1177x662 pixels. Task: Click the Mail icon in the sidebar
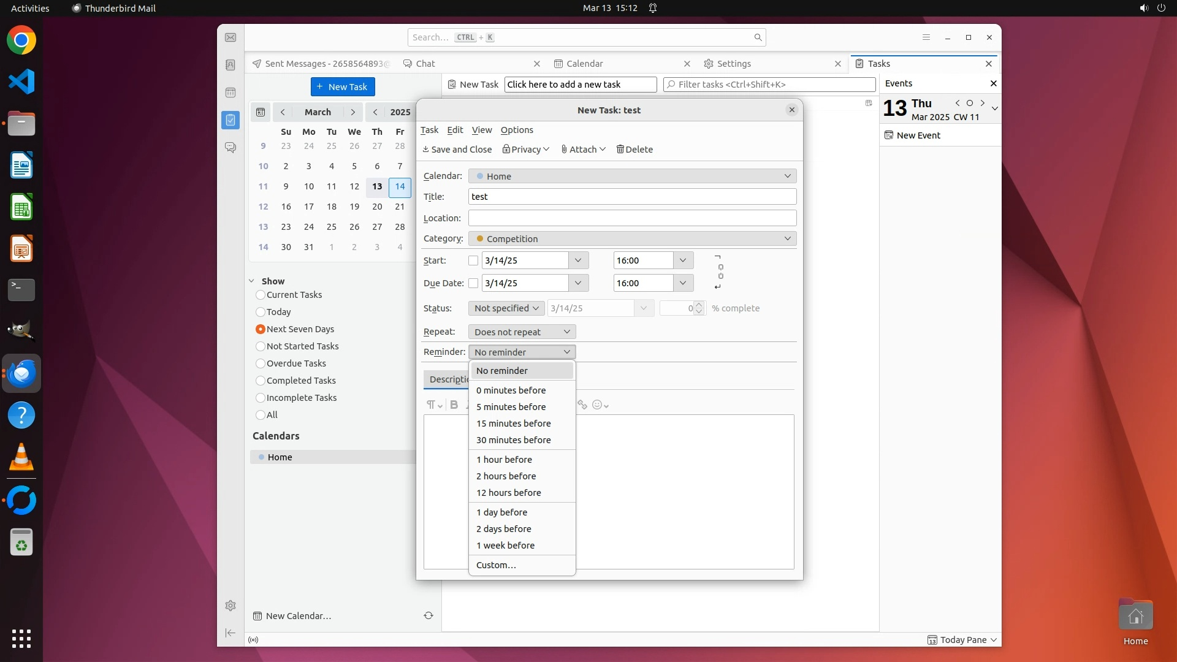[x=230, y=38]
